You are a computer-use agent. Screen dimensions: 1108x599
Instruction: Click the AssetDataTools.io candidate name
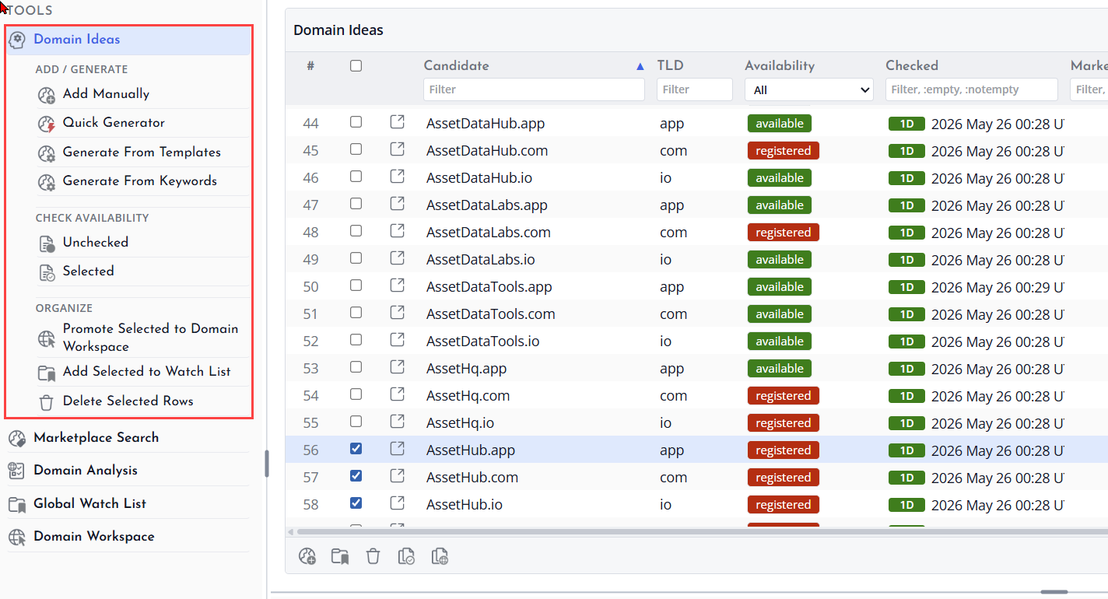(482, 342)
